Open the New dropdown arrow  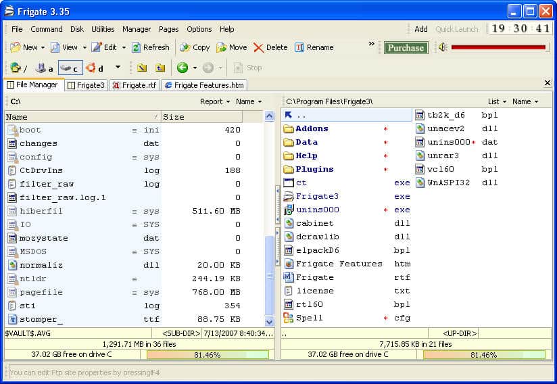(43, 48)
